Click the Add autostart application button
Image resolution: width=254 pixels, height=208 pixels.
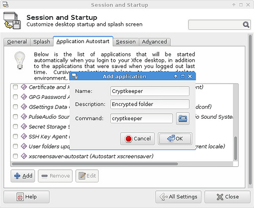[x=23, y=176]
